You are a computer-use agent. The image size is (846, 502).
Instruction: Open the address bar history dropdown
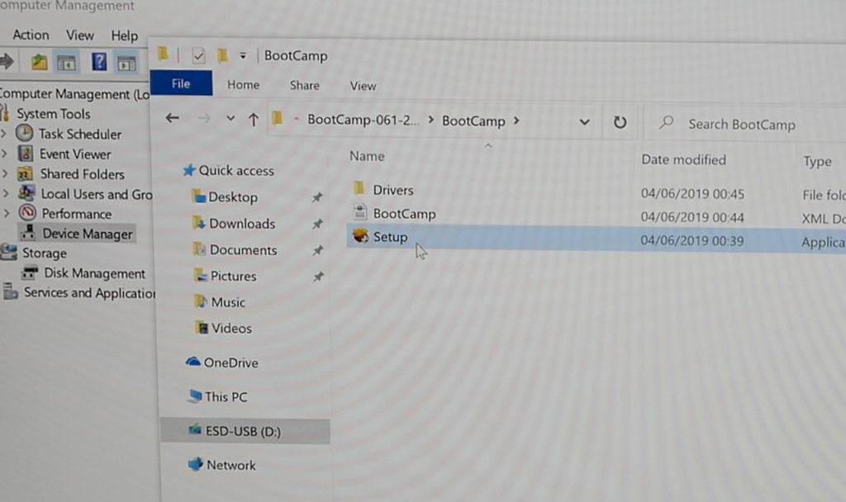[x=584, y=122]
